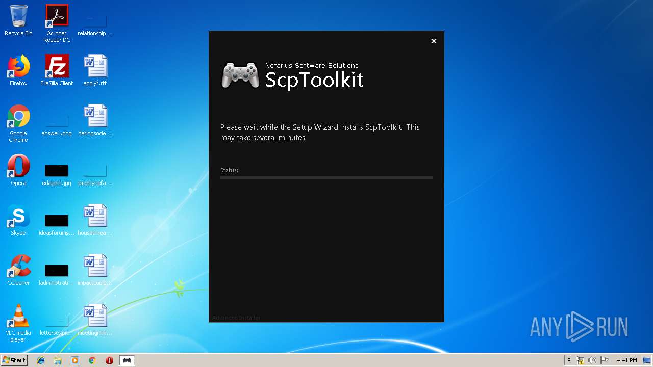This screenshot has width=653, height=367.
Task: Show hidden tray icons arrow
Action: click(569, 360)
